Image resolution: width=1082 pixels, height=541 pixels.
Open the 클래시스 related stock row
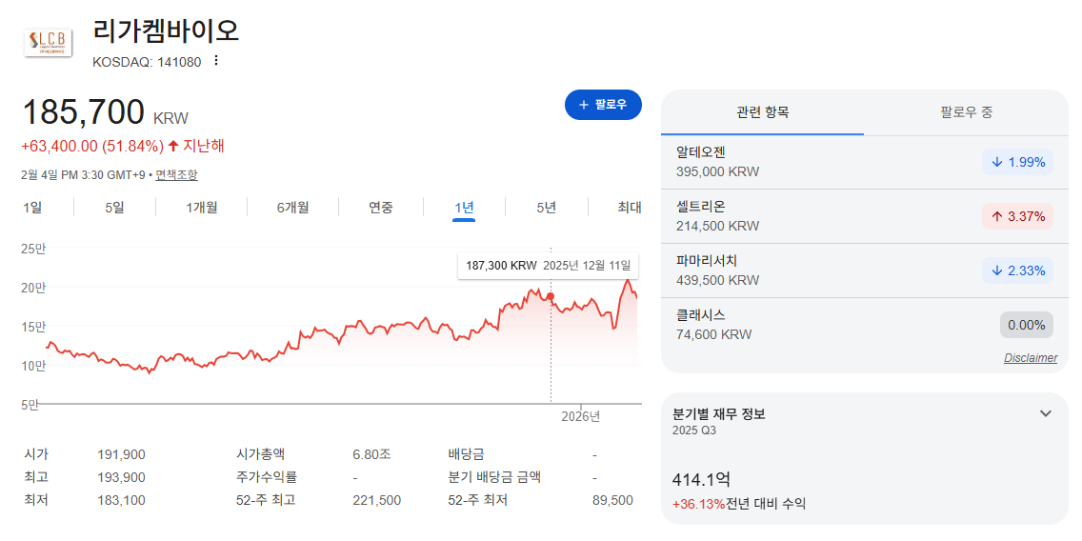coord(865,325)
